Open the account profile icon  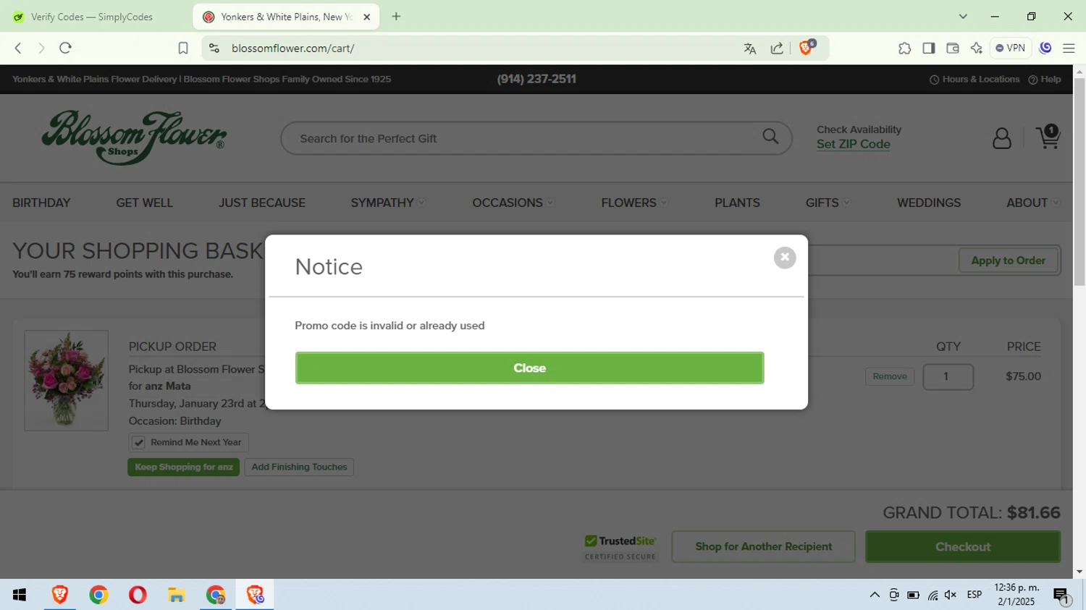point(1001,138)
